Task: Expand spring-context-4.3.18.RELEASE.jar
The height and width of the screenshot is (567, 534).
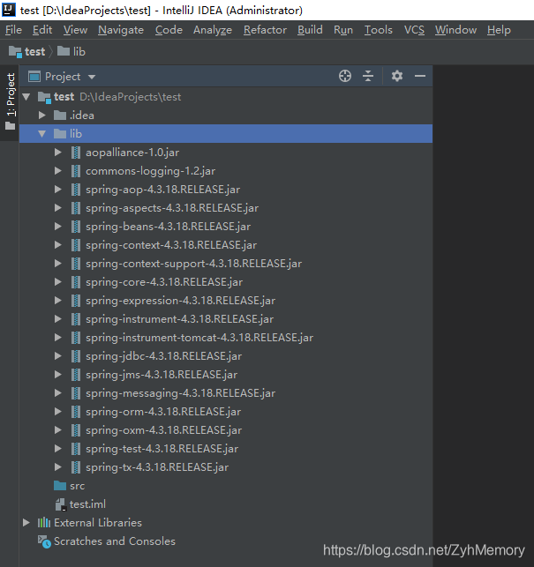Action: [58, 245]
